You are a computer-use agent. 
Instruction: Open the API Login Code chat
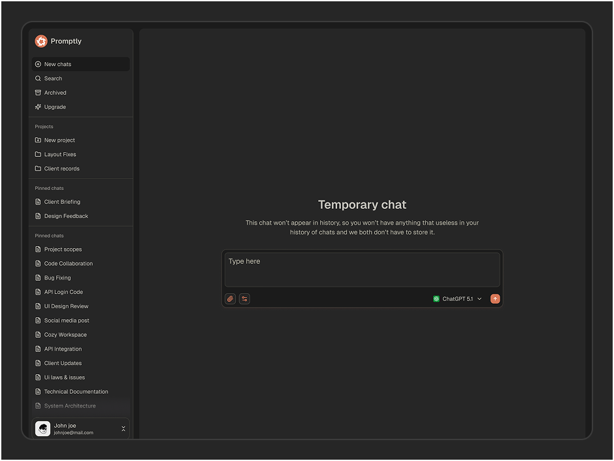click(80, 292)
